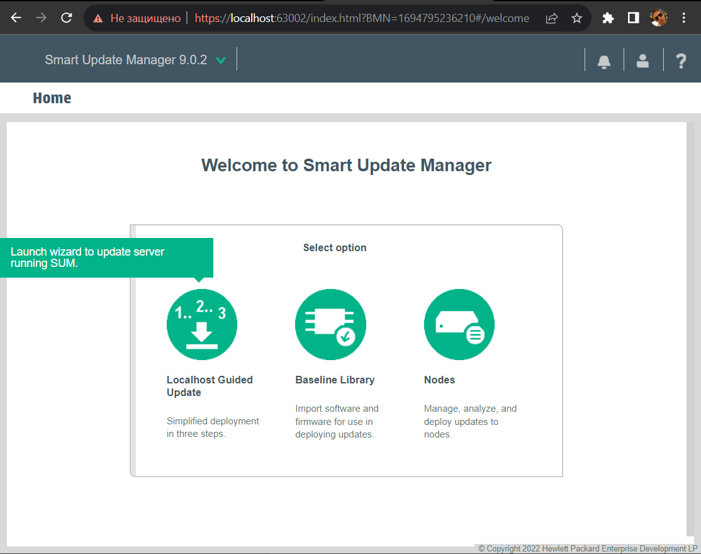Open the help question mark icon

(x=681, y=61)
